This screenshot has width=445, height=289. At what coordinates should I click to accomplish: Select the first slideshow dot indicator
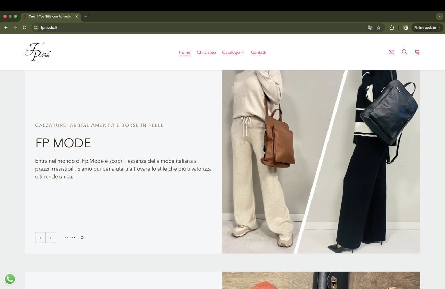(x=65, y=238)
